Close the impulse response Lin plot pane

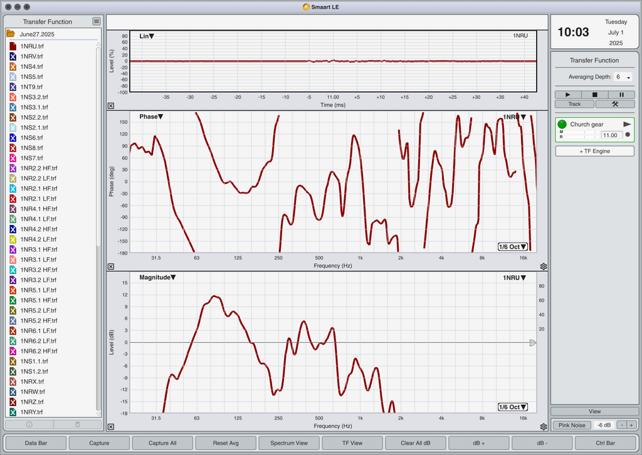pyautogui.click(x=110, y=105)
